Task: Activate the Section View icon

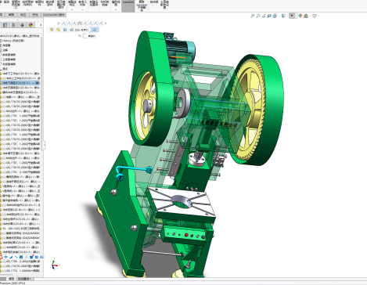Action: tap(269, 16)
